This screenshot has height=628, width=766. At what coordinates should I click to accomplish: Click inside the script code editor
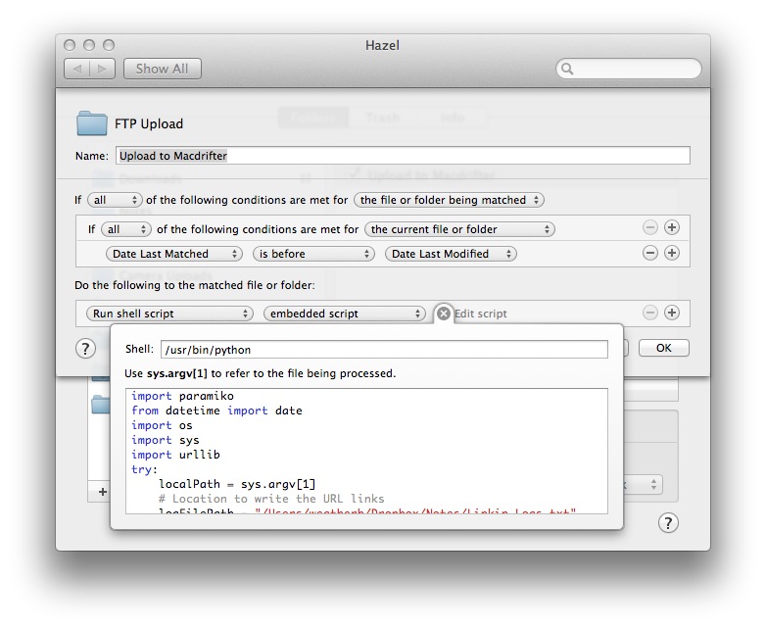(366, 451)
